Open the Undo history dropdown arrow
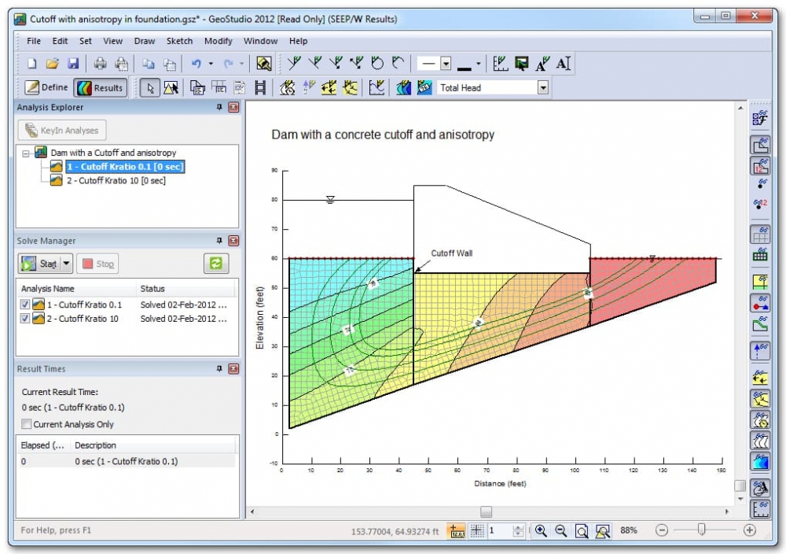This screenshot has width=786, height=554. click(x=211, y=64)
